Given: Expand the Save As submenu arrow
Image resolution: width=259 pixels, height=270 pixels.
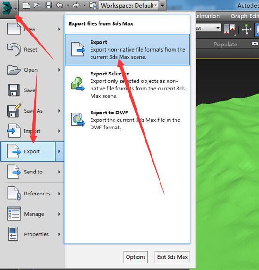Looking at the screenshot, I should 59,111.
